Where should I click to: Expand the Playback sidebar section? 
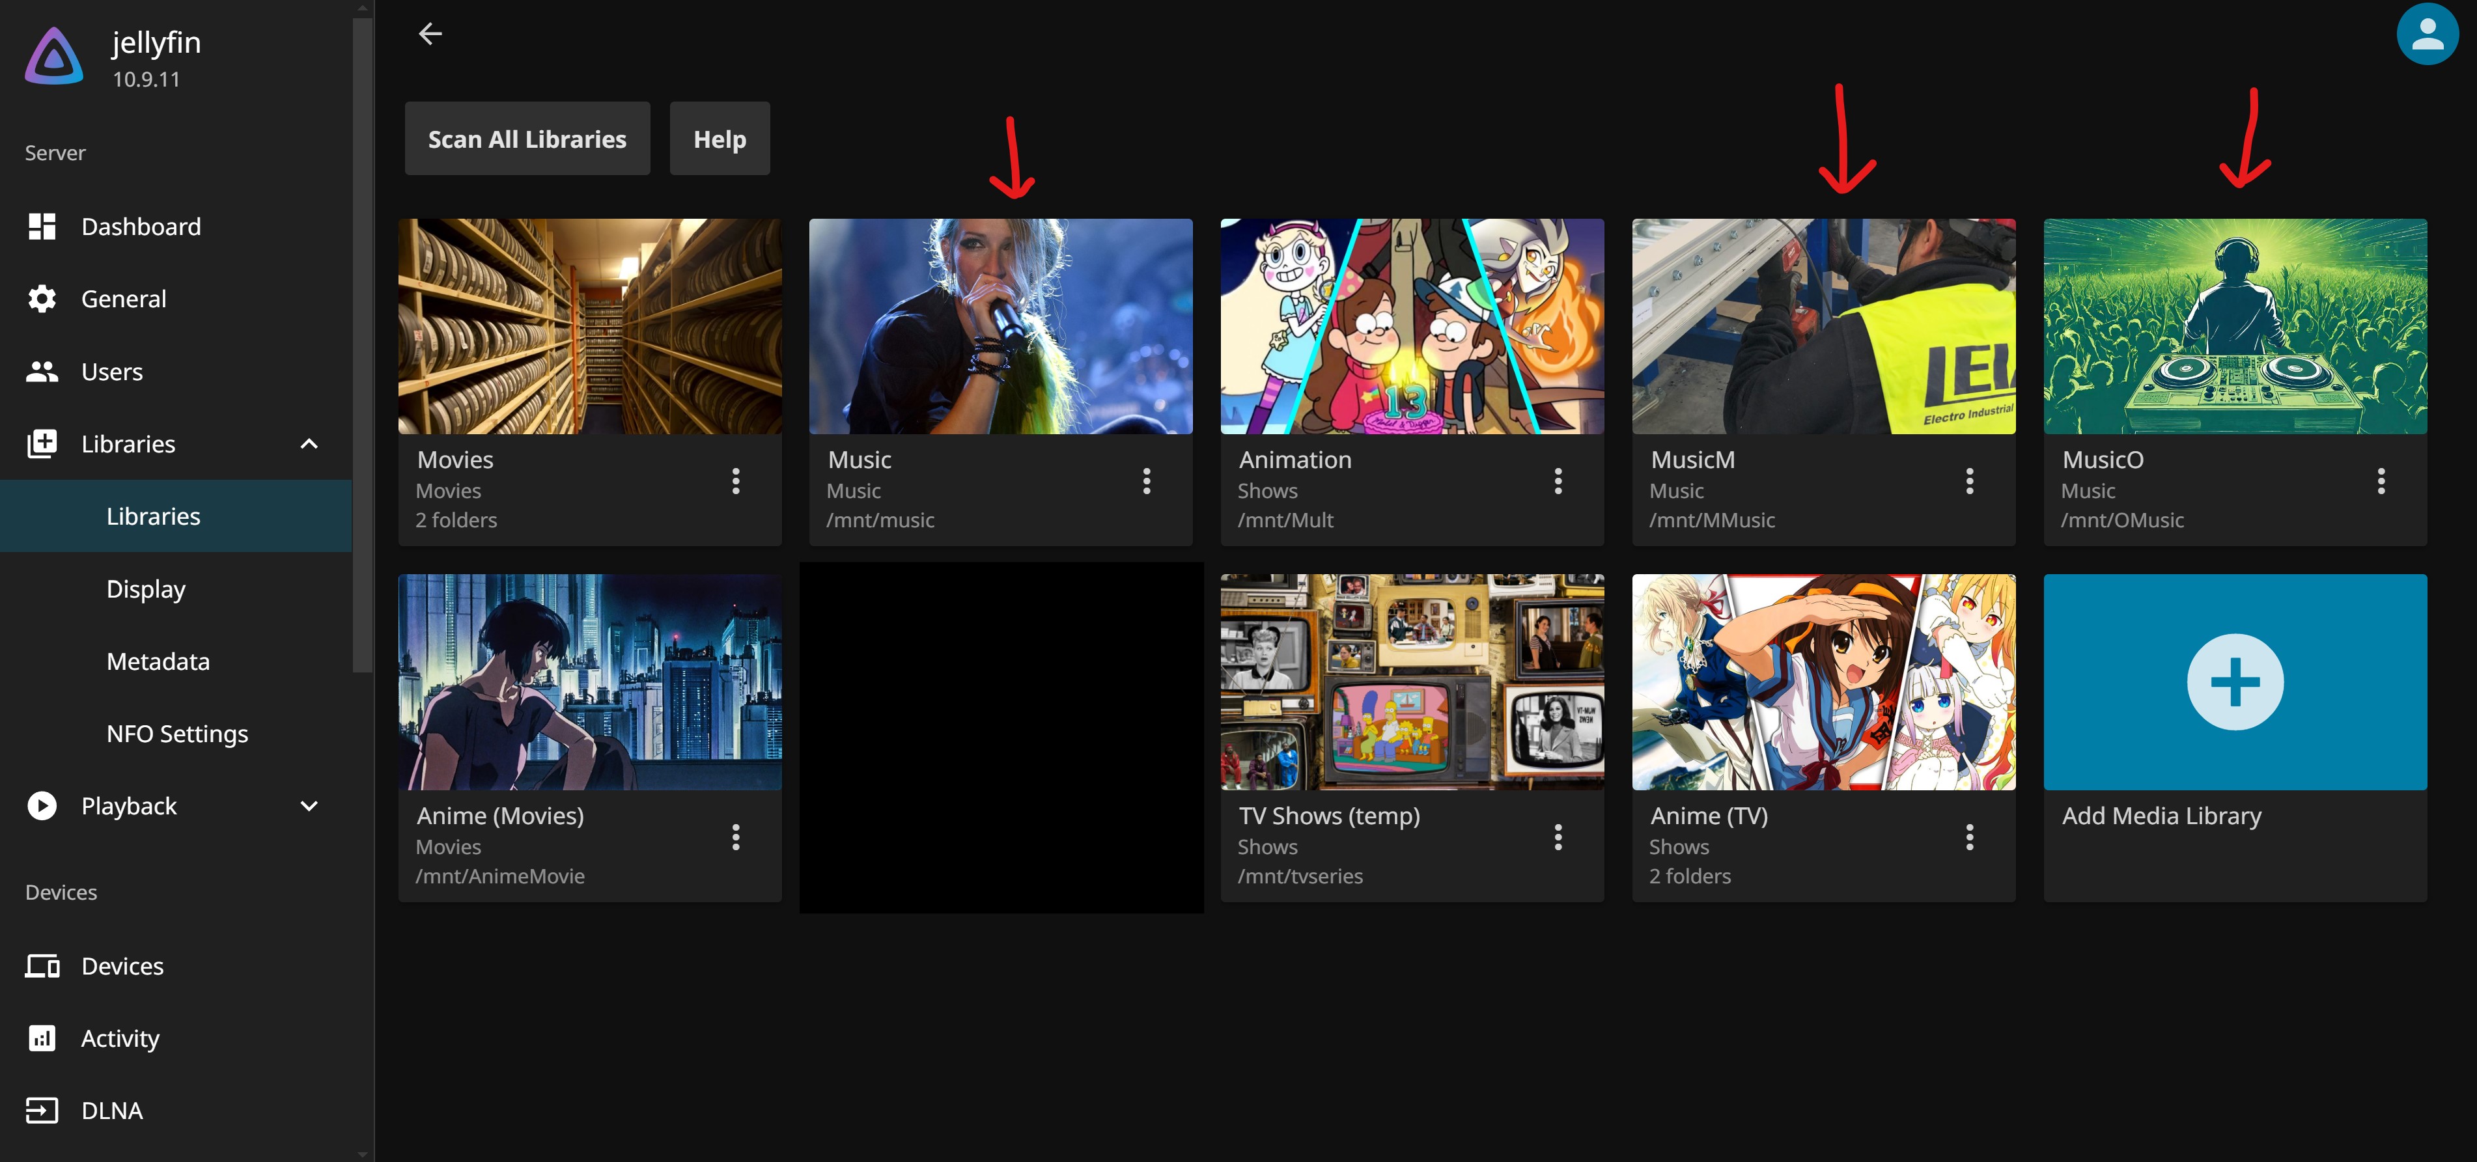[x=309, y=807]
